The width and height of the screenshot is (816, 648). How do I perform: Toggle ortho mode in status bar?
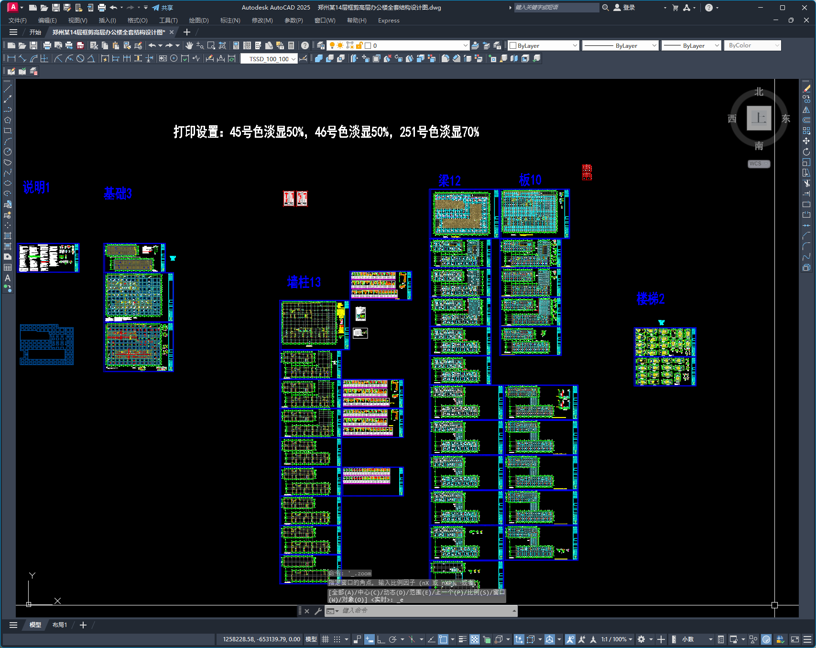[x=381, y=639]
